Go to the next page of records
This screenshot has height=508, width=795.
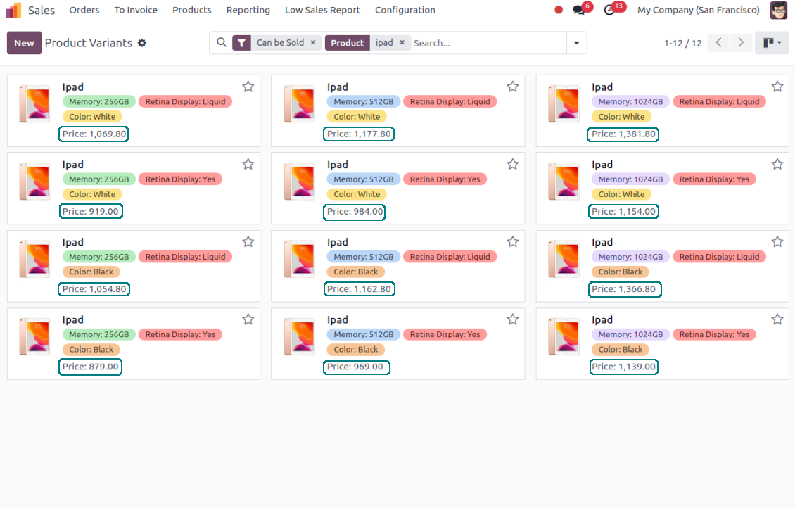(741, 43)
